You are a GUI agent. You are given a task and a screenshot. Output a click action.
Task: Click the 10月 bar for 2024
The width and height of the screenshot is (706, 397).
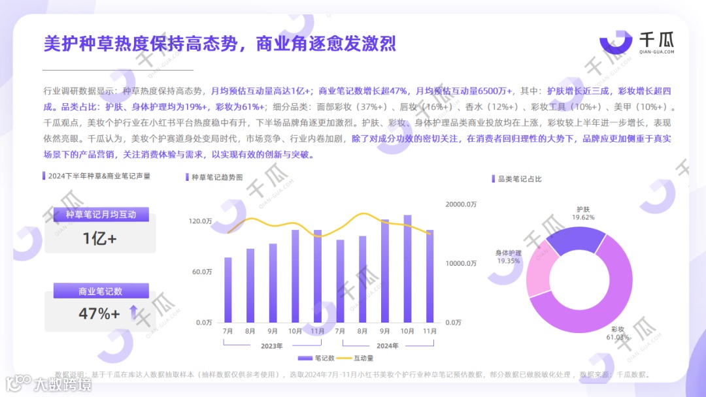407,269
